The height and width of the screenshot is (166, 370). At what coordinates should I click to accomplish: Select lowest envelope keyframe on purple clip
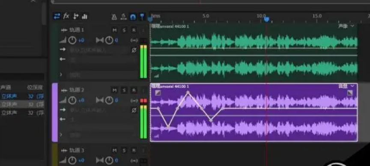[168, 127]
